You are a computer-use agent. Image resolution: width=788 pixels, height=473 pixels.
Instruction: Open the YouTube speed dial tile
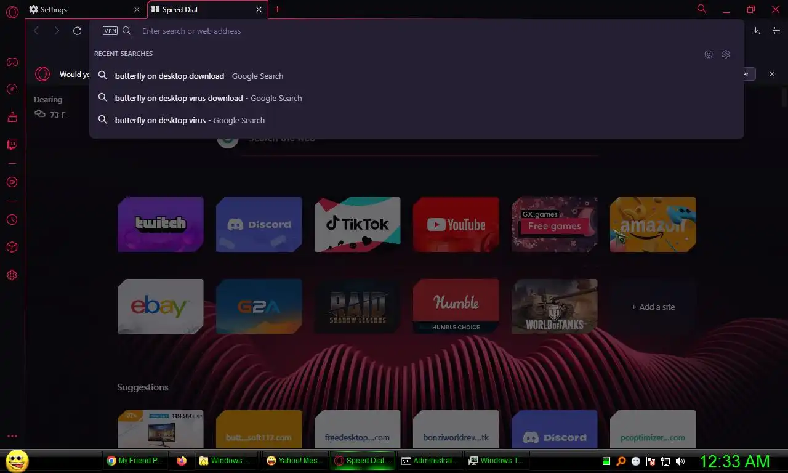tap(456, 224)
